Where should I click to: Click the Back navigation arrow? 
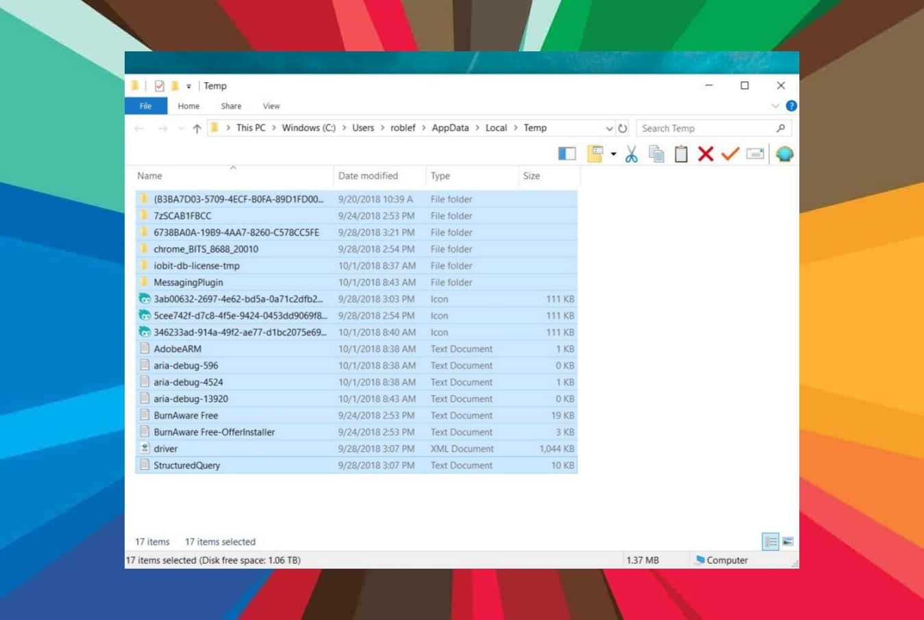pos(139,128)
